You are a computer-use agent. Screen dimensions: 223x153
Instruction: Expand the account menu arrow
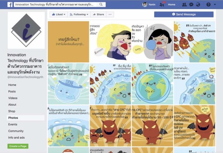coord(215,4)
